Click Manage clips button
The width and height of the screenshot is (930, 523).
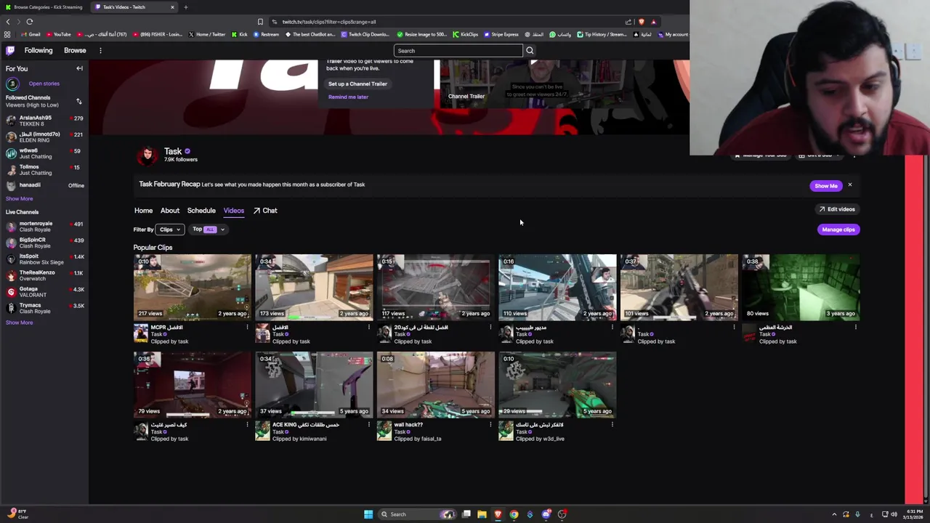coord(838,230)
